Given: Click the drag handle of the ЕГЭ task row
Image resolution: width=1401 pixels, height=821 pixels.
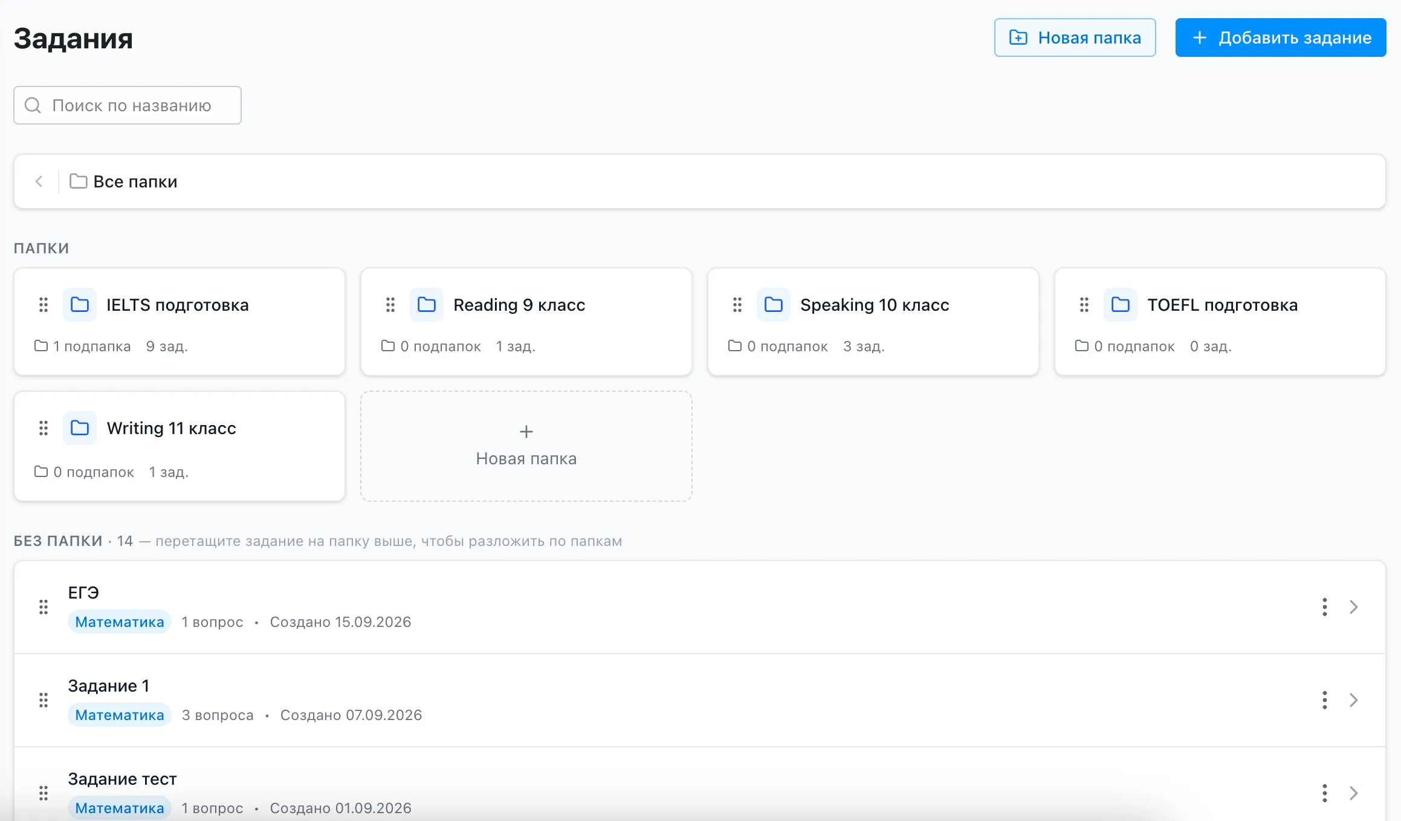Looking at the screenshot, I should pyautogui.click(x=44, y=607).
